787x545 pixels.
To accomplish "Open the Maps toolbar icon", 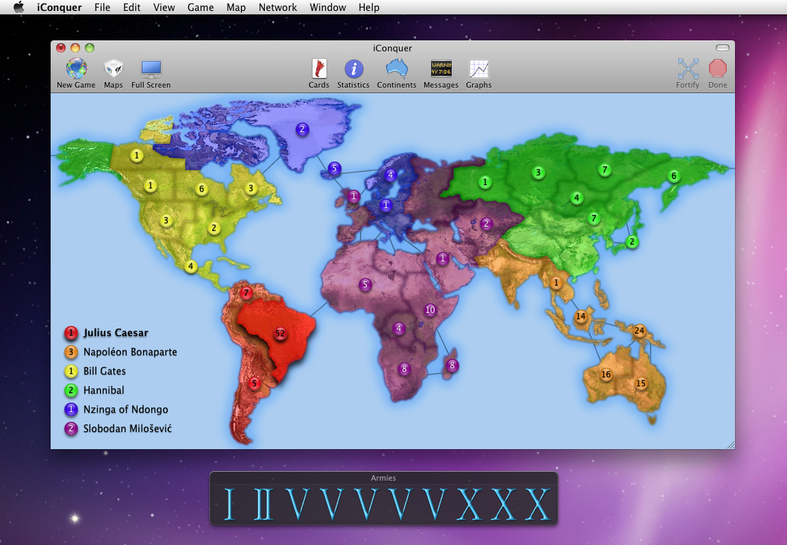I will click(x=114, y=73).
